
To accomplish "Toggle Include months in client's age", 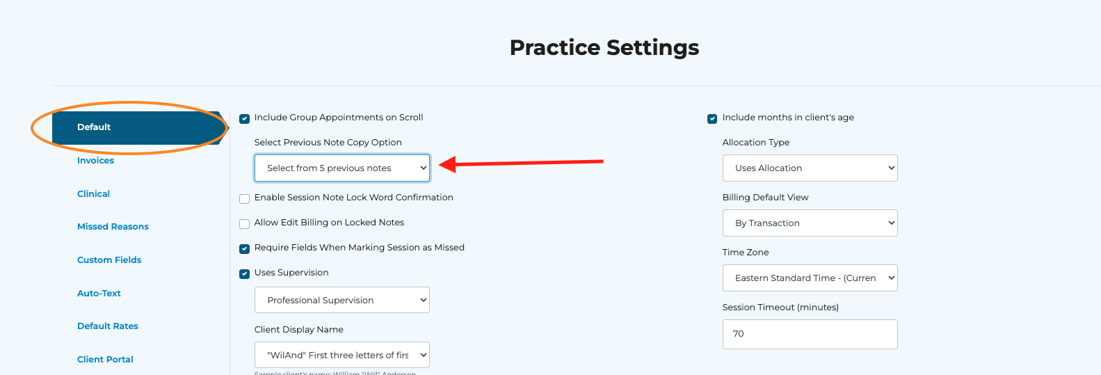I will click(712, 118).
